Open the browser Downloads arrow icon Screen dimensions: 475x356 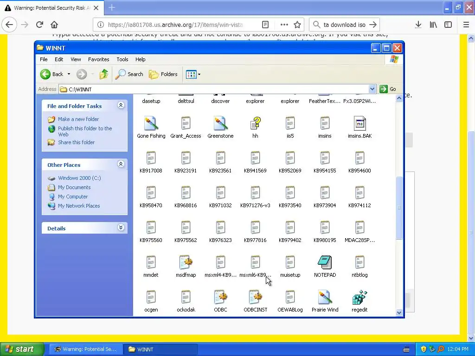coord(418,25)
